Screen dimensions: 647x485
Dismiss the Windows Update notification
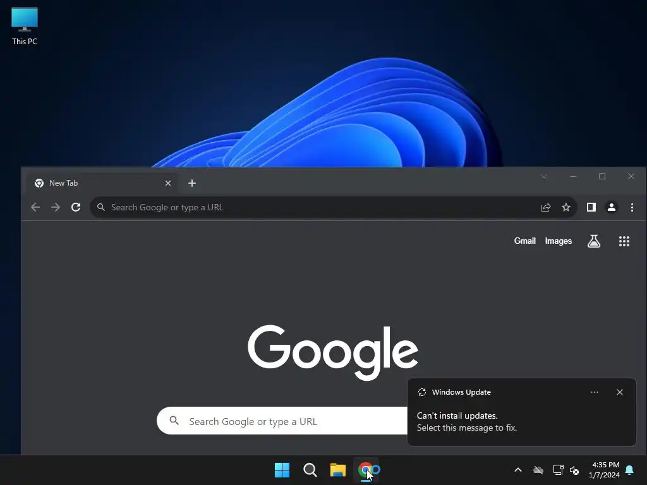click(x=619, y=392)
